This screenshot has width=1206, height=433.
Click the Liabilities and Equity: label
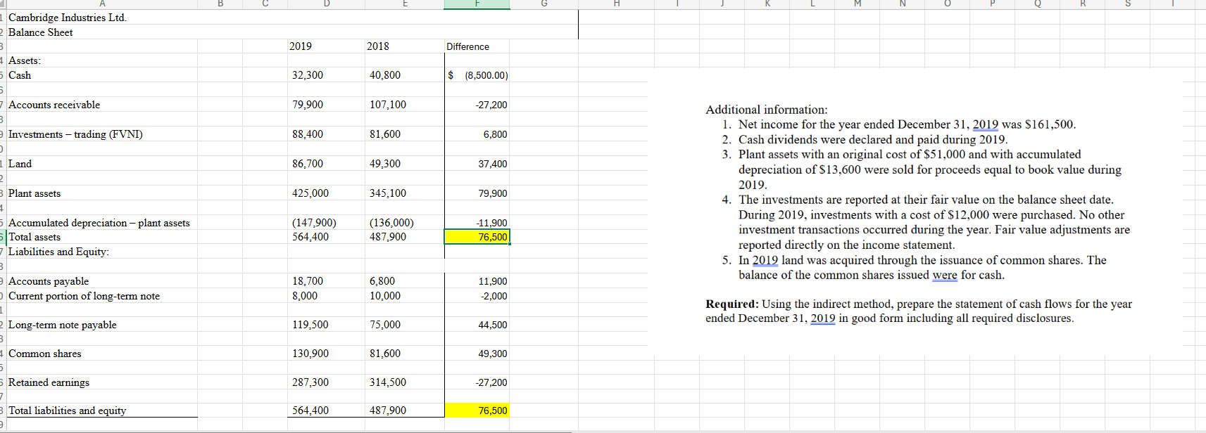pyautogui.click(x=58, y=252)
